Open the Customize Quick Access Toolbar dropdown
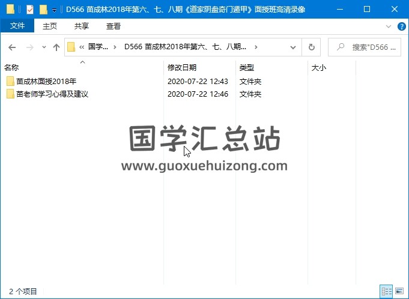 click(54, 10)
